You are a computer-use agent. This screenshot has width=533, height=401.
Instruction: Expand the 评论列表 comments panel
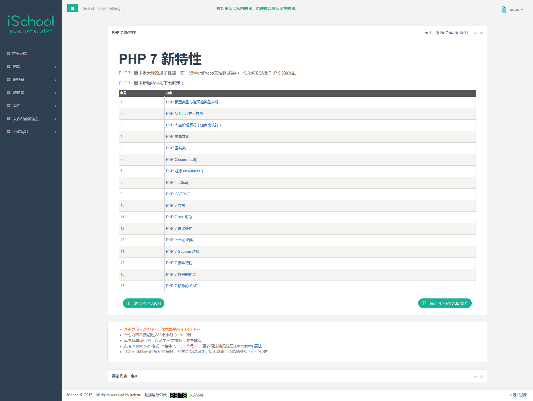click(476, 377)
